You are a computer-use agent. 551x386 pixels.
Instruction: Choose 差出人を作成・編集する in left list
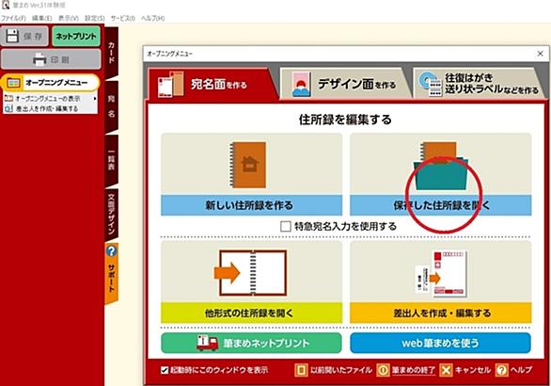47,108
